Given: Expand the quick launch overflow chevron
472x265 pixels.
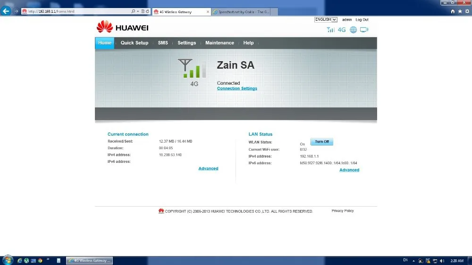Looking at the screenshot, I should [48, 259].
